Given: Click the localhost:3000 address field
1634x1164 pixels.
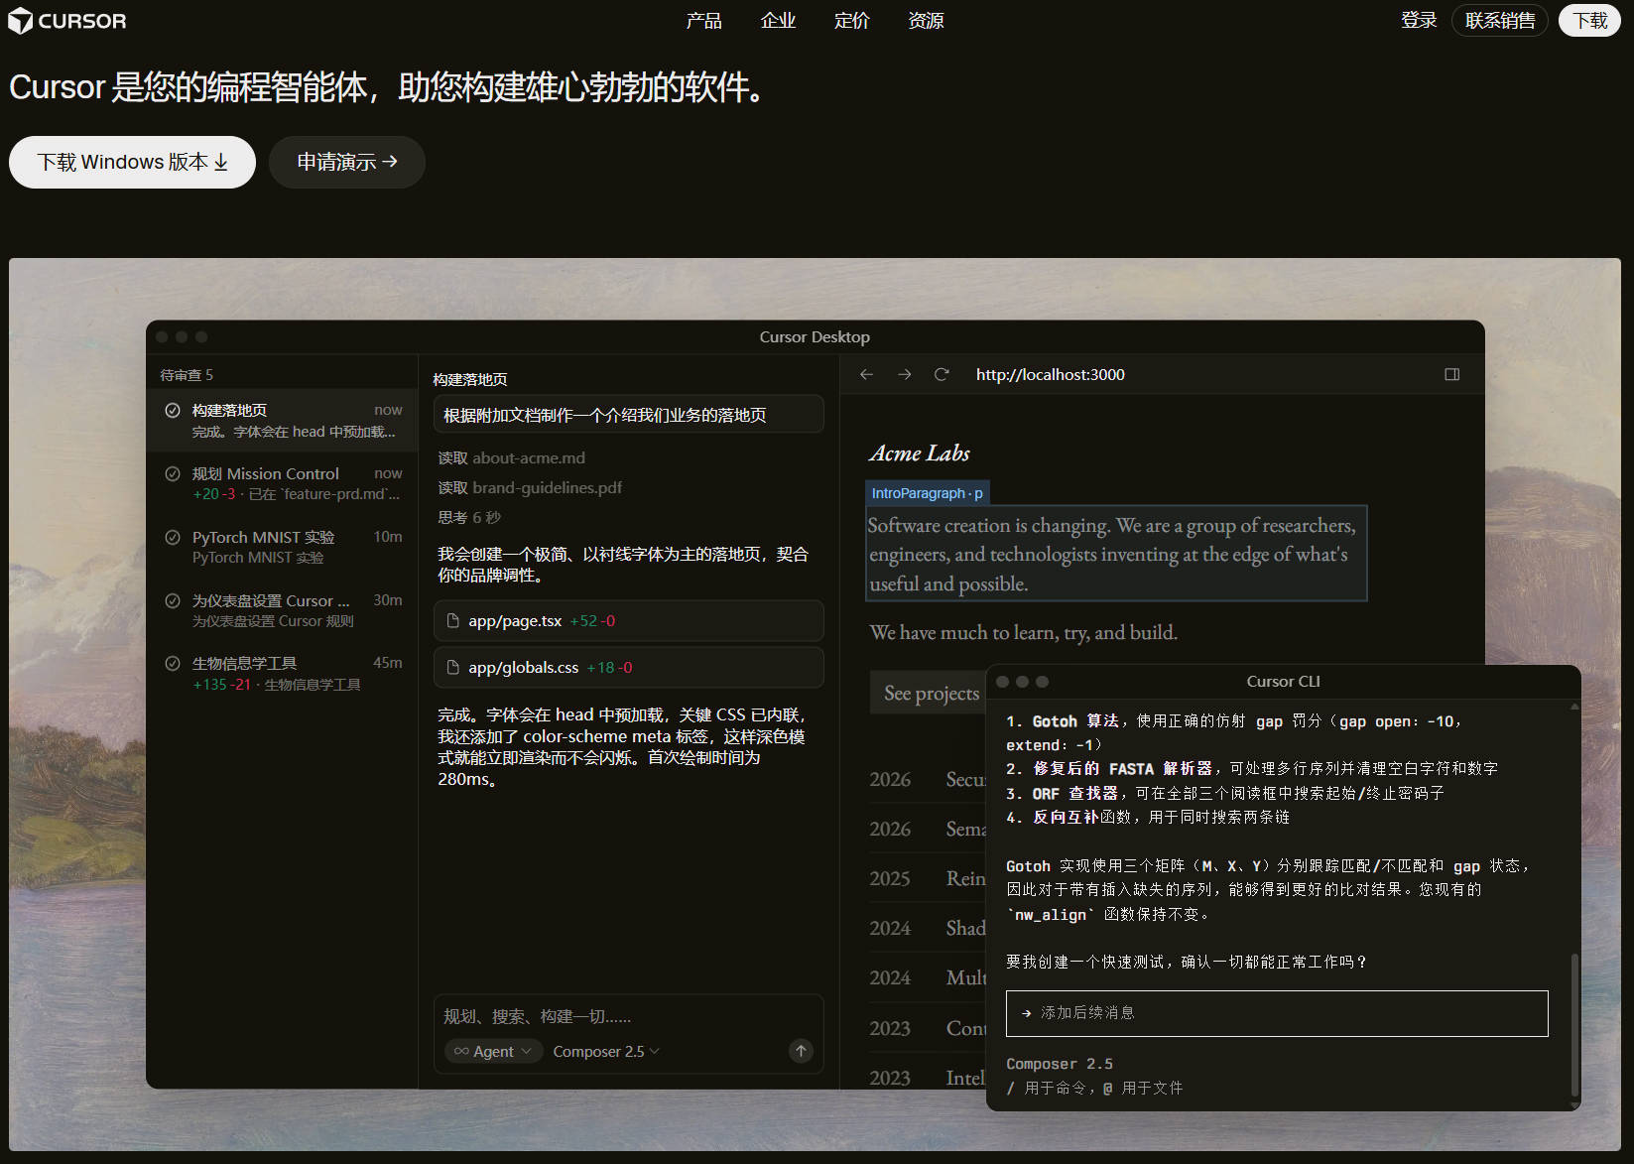Looking at the screenshot, I should point(1050,374).
